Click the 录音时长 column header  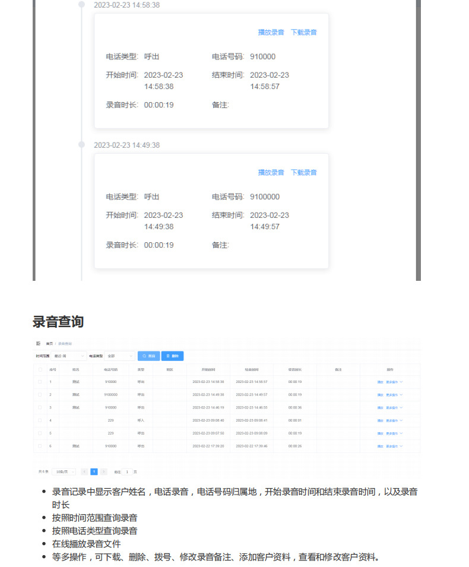[295, 369]
